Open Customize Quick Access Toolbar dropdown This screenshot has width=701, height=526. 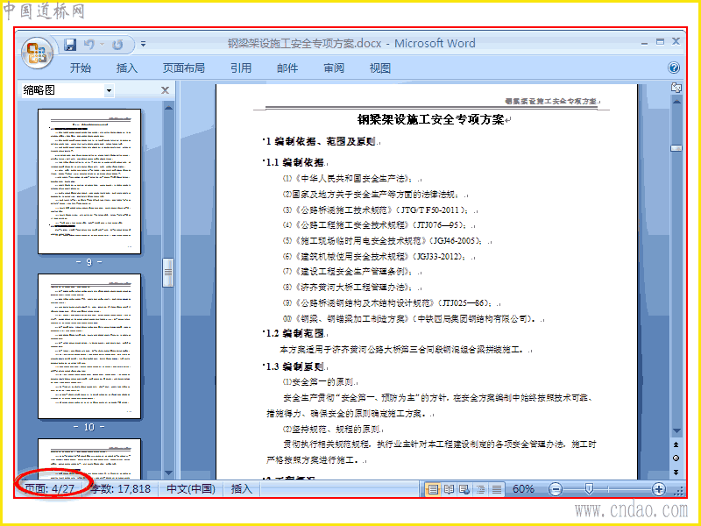point(143,44)
